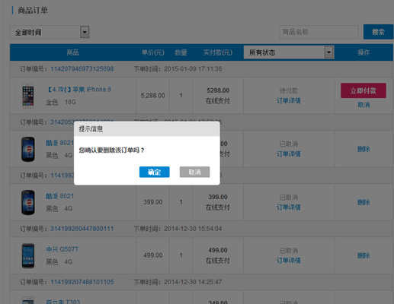Click the 499.00 unit price cell

[152, 255]
